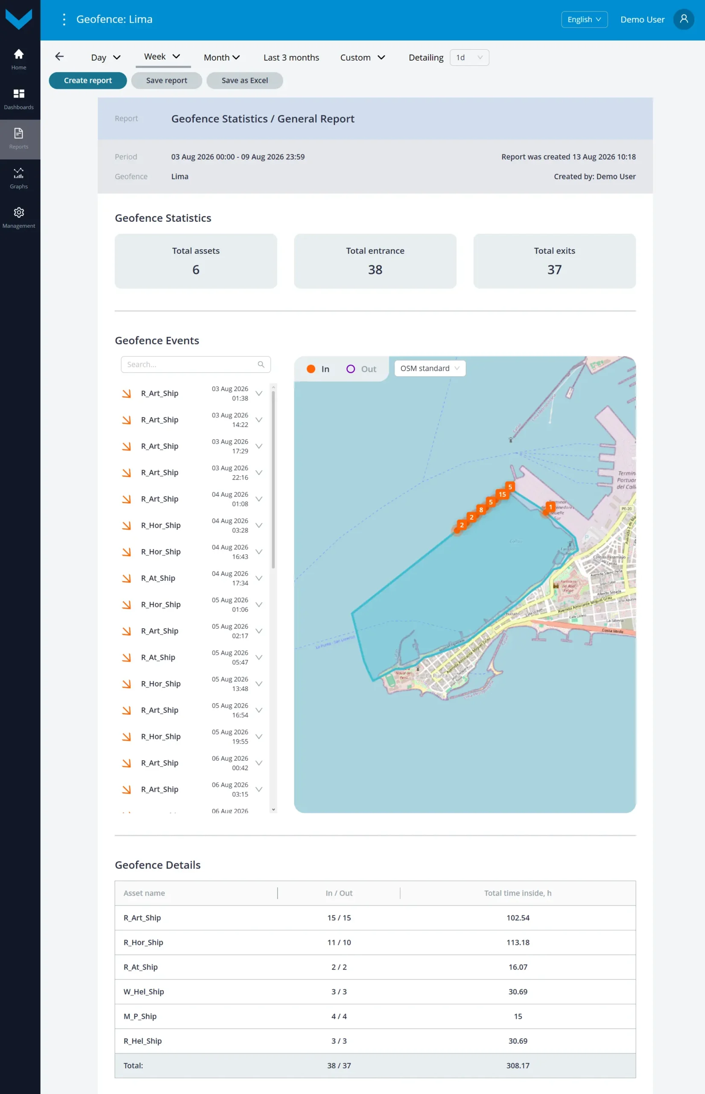The height and width of the screenshot is (1094, 705).
Task: Click the entry arrow icon for 04 Aug 17:34
Action: [126, 578]
